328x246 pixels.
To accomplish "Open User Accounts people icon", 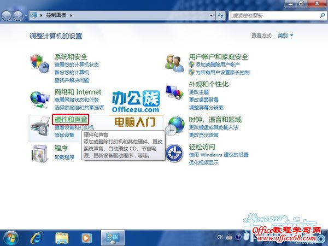I will (x=174, y=63).
